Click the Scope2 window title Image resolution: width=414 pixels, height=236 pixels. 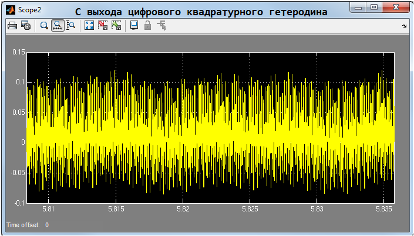click(29, 10)
